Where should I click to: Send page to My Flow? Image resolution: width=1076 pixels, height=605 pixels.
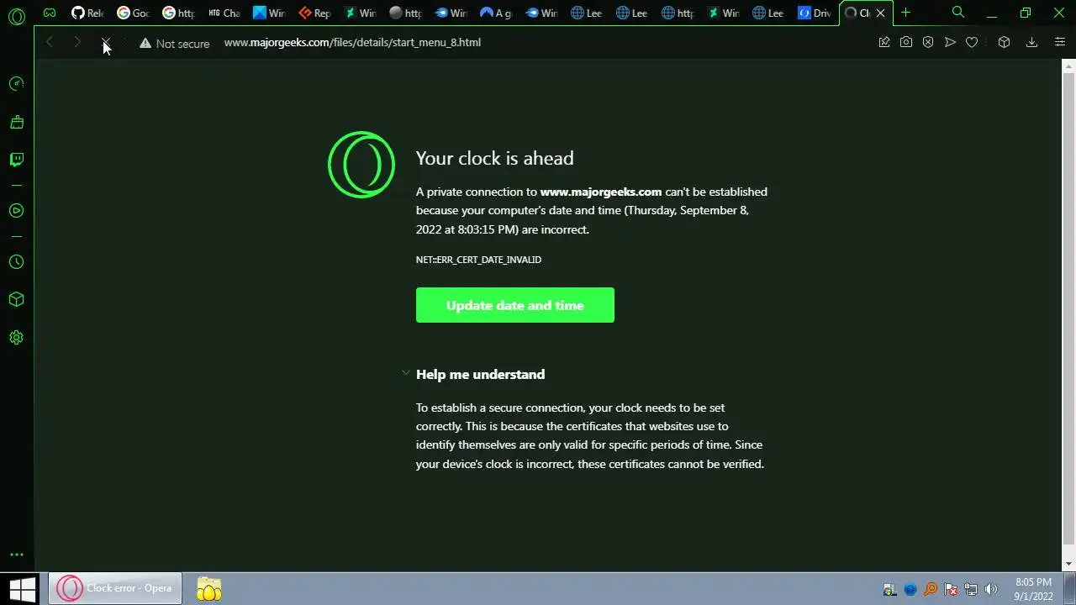coord(950,42)
